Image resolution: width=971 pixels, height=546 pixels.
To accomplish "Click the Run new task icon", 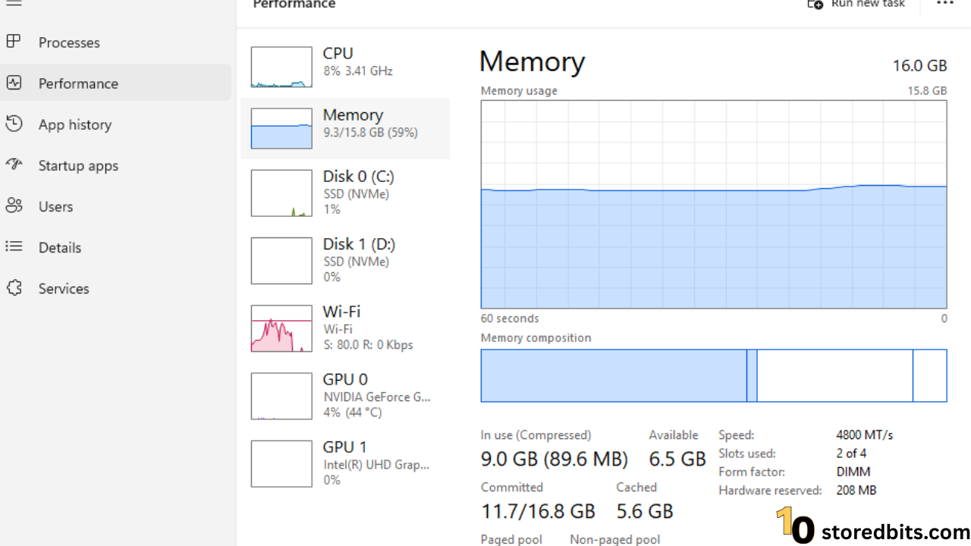I will pyautogui.click(x=814, y=5).
